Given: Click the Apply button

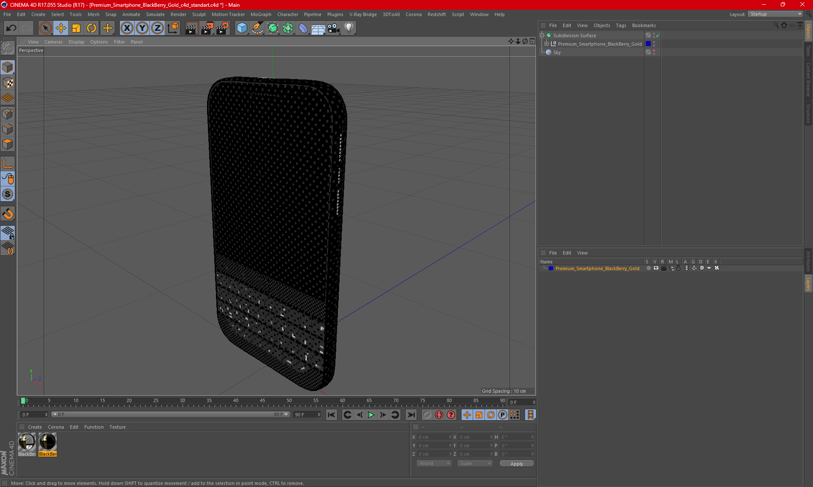Looking at the screenshot, I should pos(517,464).
